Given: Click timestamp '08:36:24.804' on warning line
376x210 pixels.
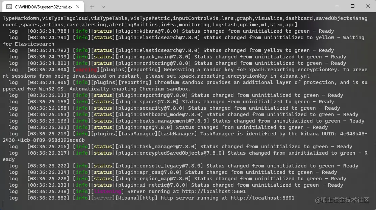Looking at the screenshot, I should (48, 70).
